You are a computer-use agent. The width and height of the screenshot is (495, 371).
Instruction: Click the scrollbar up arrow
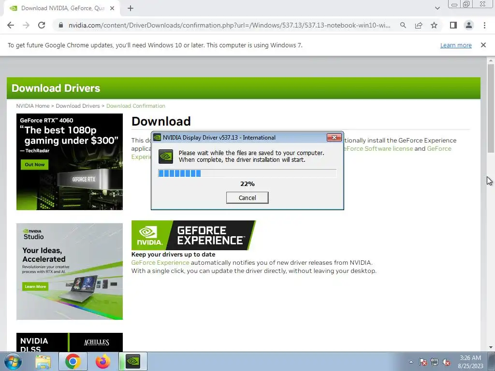[x=491, y=60]
